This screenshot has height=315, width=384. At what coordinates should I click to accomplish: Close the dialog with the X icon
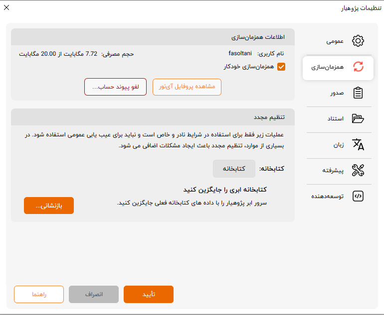(x=6, y=7)
